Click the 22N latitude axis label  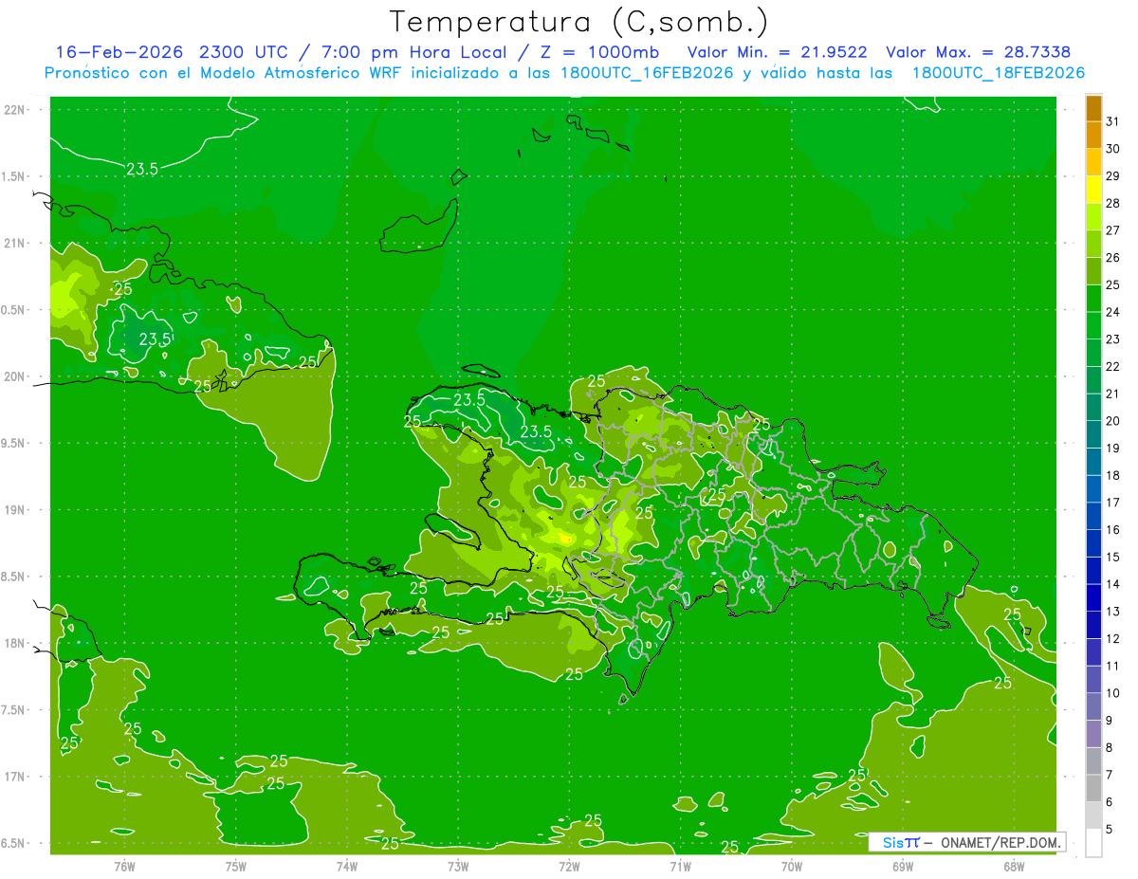[13, 109]
